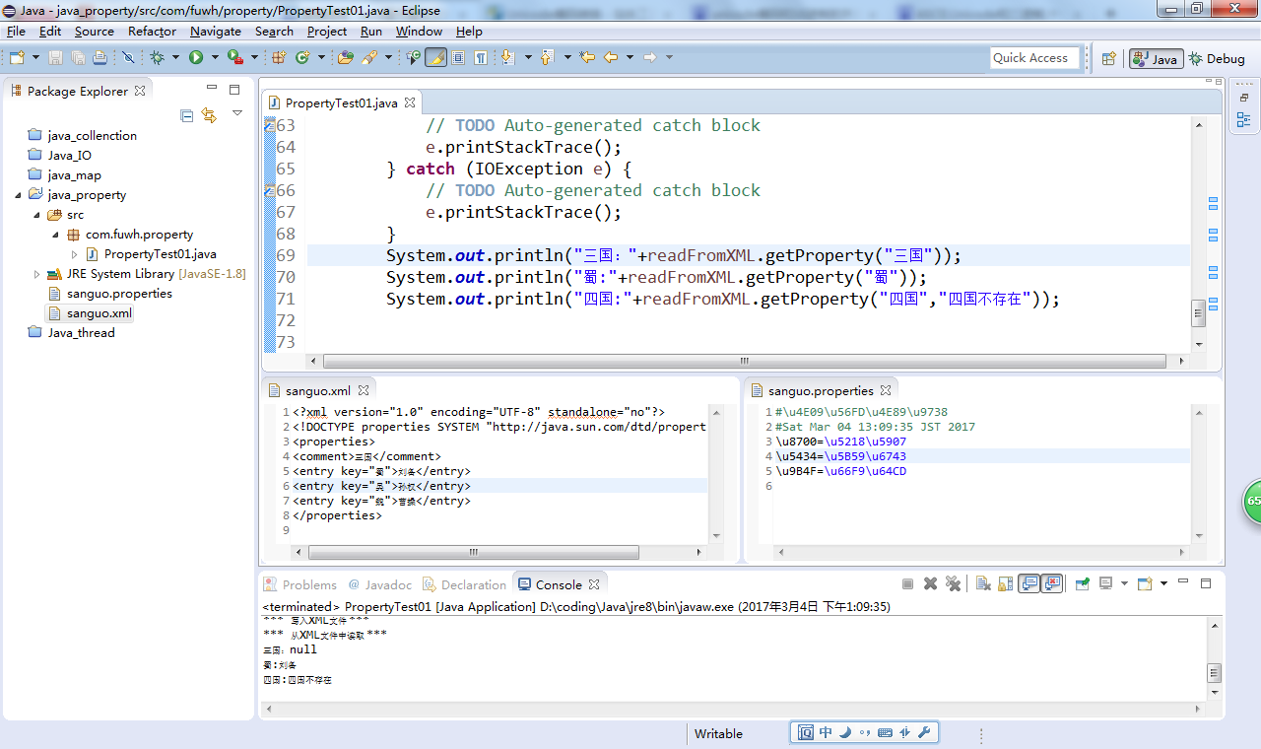Image resolution: width=1261 pixels, height=749 pixels.
Task: Click Collapse All in Package Explorer
Action: click(187, 115)
